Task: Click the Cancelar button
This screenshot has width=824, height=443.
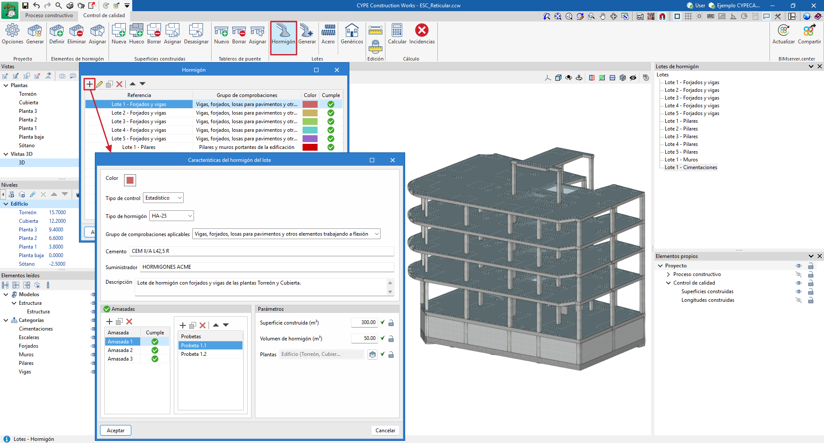Action: tap(385, 431)
